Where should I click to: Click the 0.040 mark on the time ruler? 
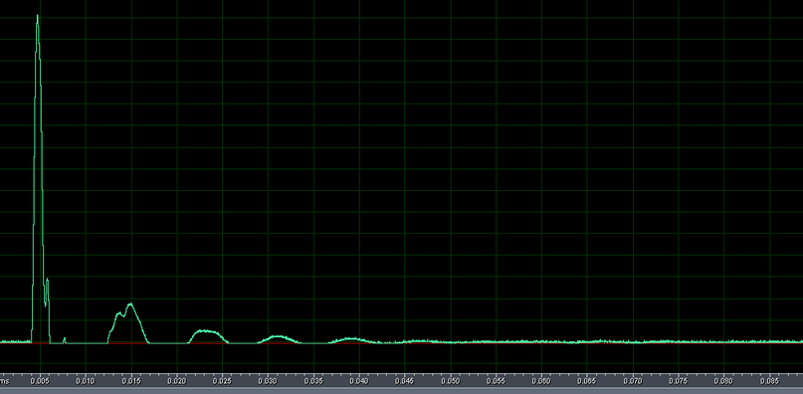click(x=359, y=381)
